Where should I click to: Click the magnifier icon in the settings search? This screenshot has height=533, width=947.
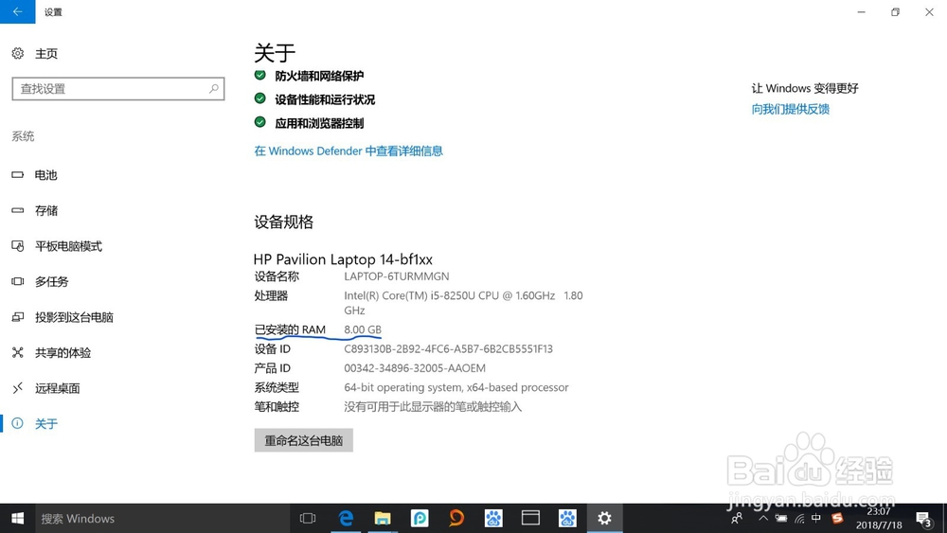click(x=214, y=89)
